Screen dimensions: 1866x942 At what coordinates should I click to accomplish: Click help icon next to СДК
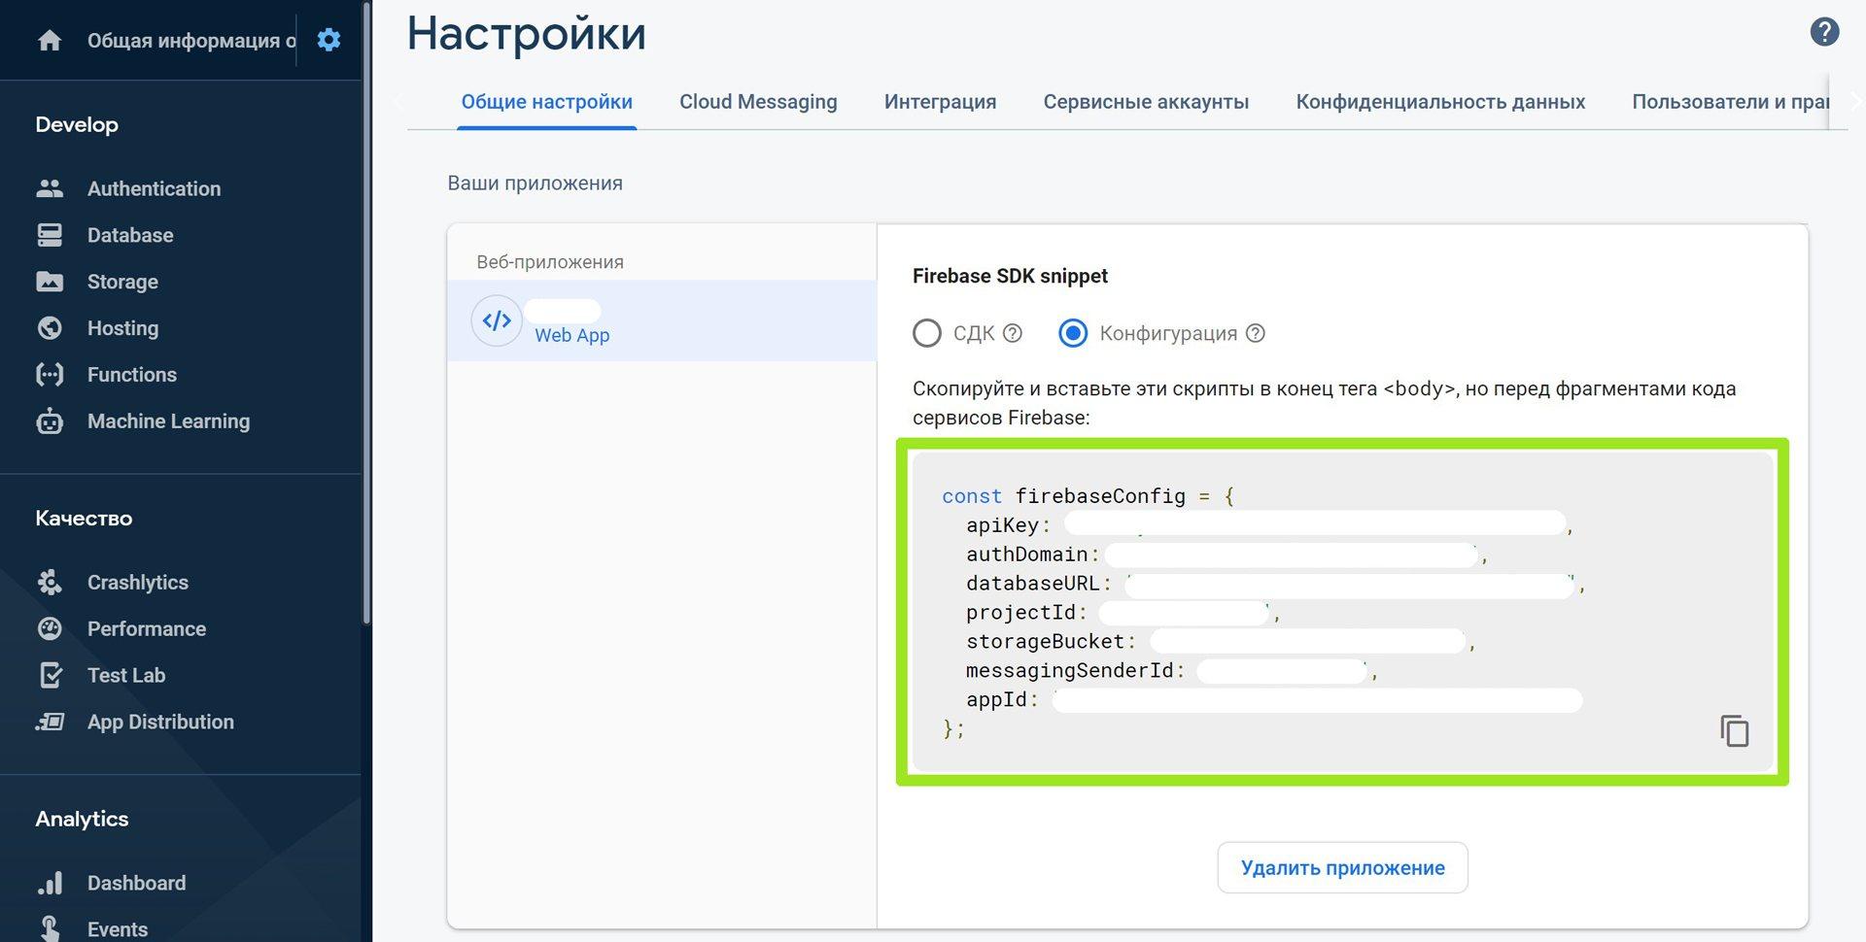(x=1013, y=334)
